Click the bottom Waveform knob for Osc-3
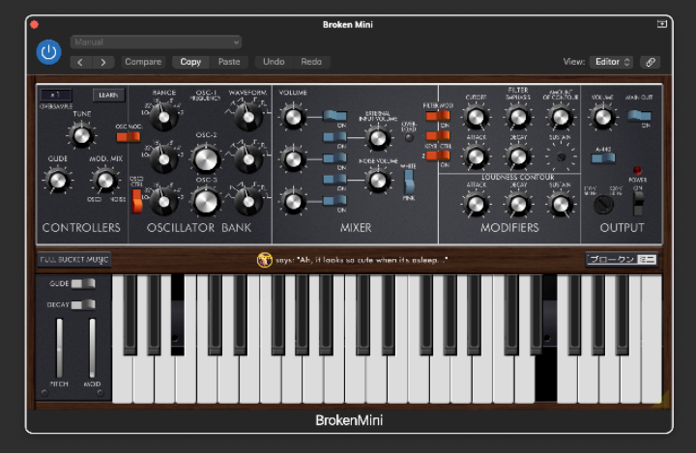Screen dimensions: 696x453 [248, 202]
